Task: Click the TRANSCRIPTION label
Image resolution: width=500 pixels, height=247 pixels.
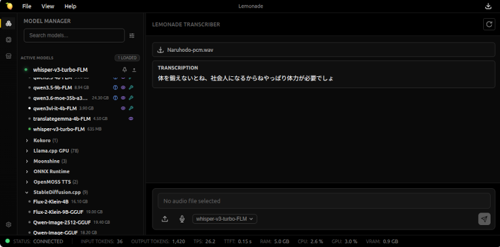Action: [x=177, y=68]
